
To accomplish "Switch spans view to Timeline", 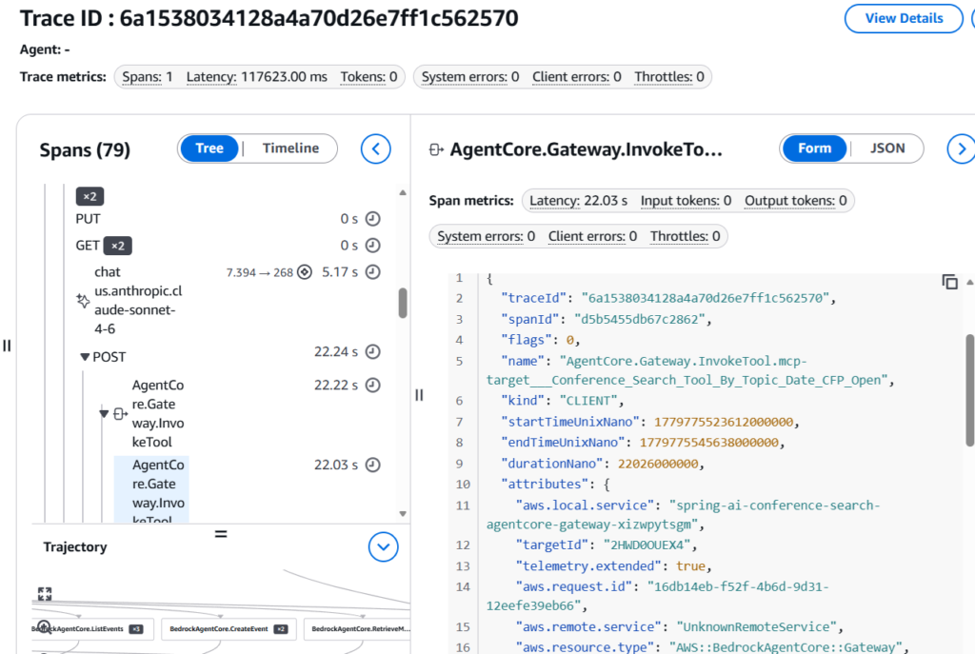I will click(290, 149).
